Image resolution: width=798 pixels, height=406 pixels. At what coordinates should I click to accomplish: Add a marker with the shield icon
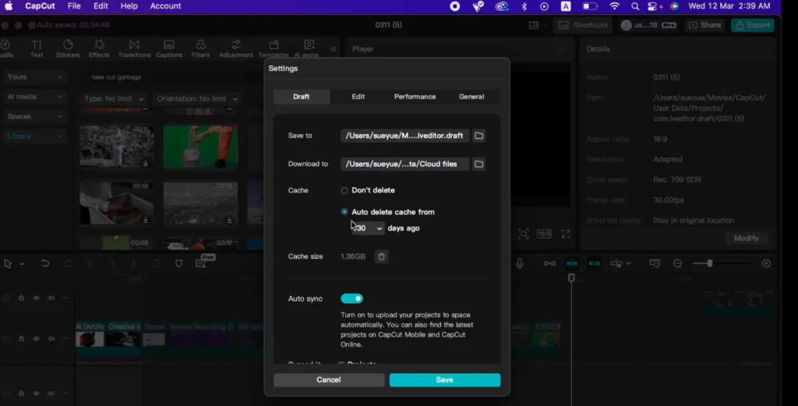178,263
